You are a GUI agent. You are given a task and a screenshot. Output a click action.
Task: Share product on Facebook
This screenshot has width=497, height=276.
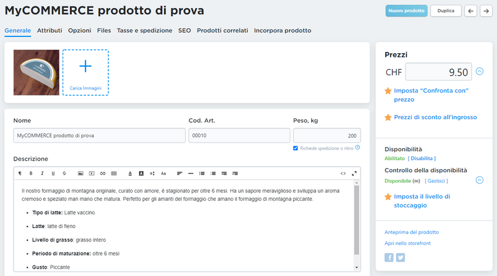tap(389, 257)
